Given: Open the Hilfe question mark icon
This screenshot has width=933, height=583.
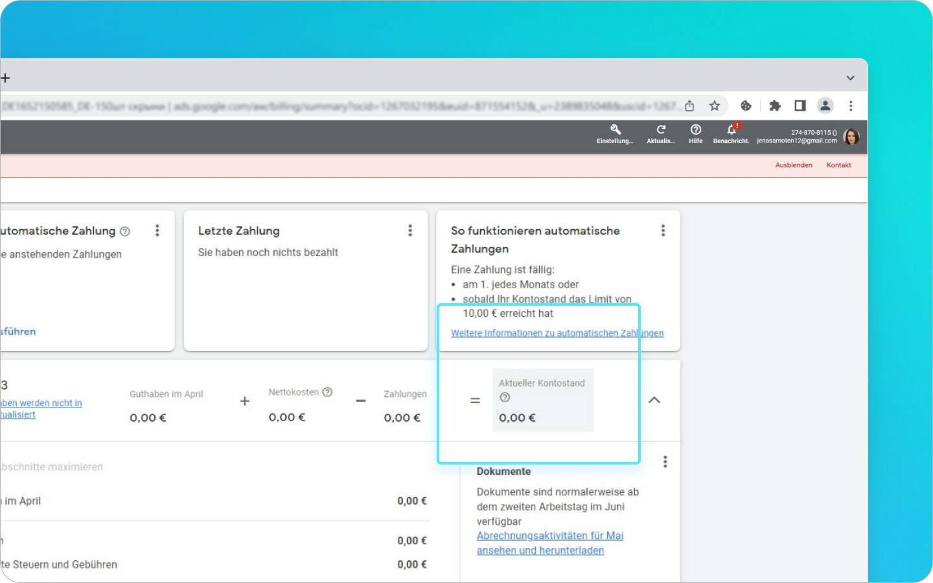Looking at the screenshot, I should 696,134.
